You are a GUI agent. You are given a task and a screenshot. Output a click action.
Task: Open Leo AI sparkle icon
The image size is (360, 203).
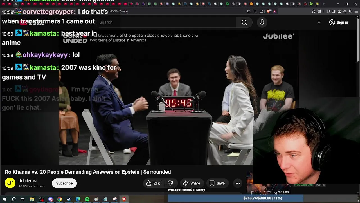(x=345, y=11)
